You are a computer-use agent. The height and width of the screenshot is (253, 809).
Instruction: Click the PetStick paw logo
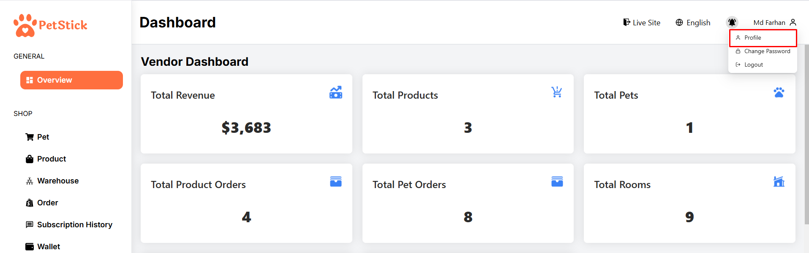point(25,26)
